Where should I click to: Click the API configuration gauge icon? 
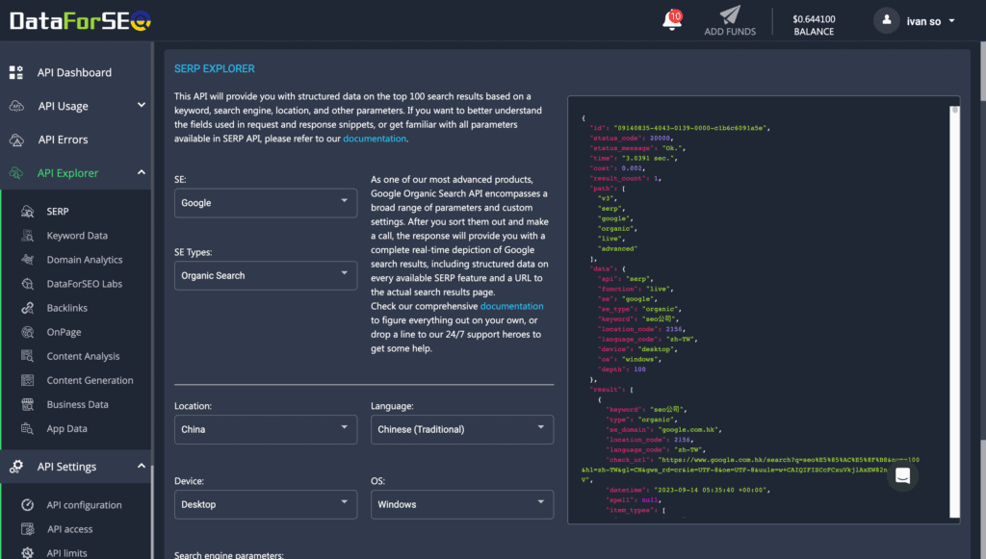(28, 505)
